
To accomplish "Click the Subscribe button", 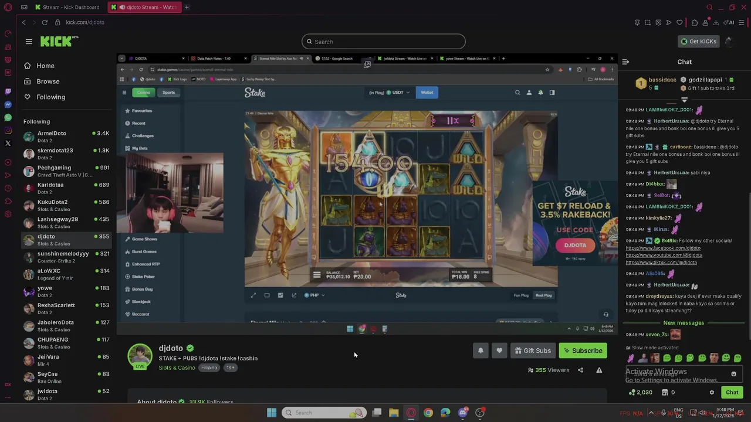I will click(x=583, y=350).
